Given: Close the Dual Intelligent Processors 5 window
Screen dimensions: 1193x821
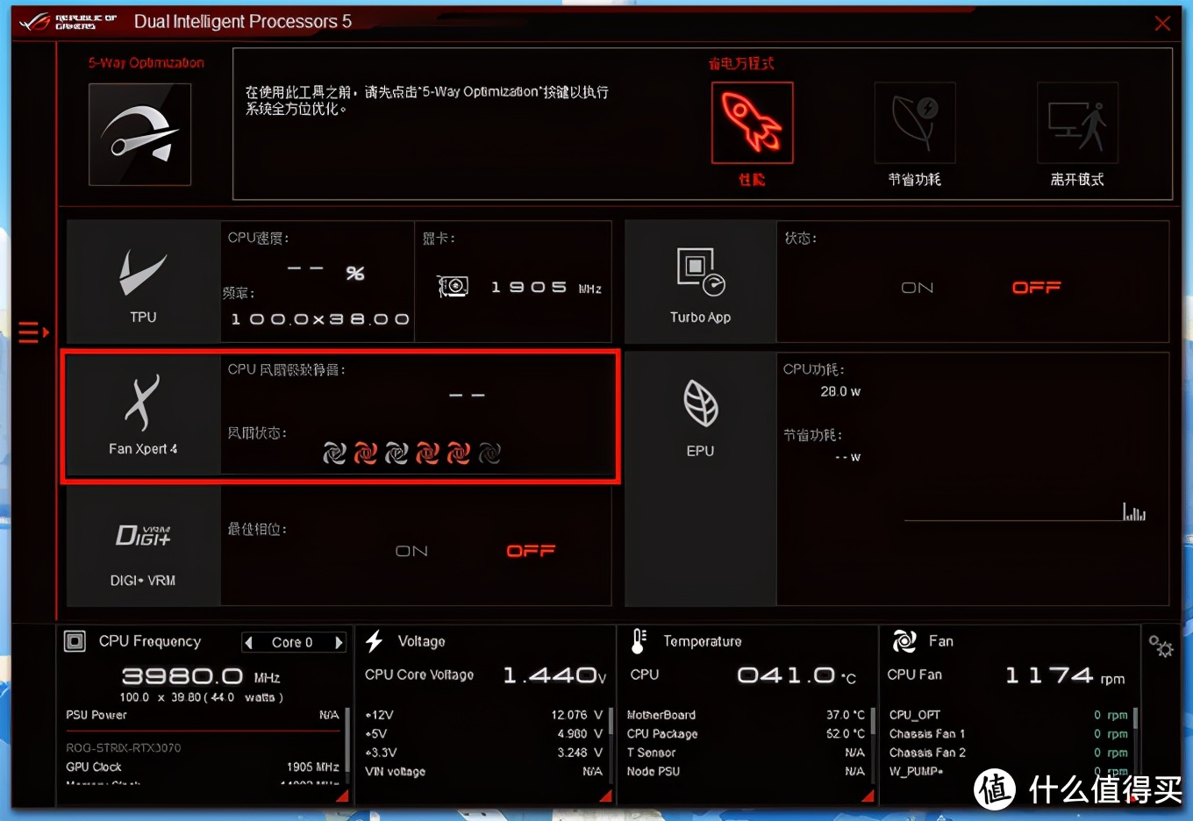Looking at the screenshot, I should (1162, 24).
